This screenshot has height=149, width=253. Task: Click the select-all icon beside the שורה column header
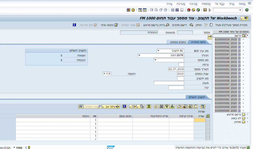tap(208, 116)
